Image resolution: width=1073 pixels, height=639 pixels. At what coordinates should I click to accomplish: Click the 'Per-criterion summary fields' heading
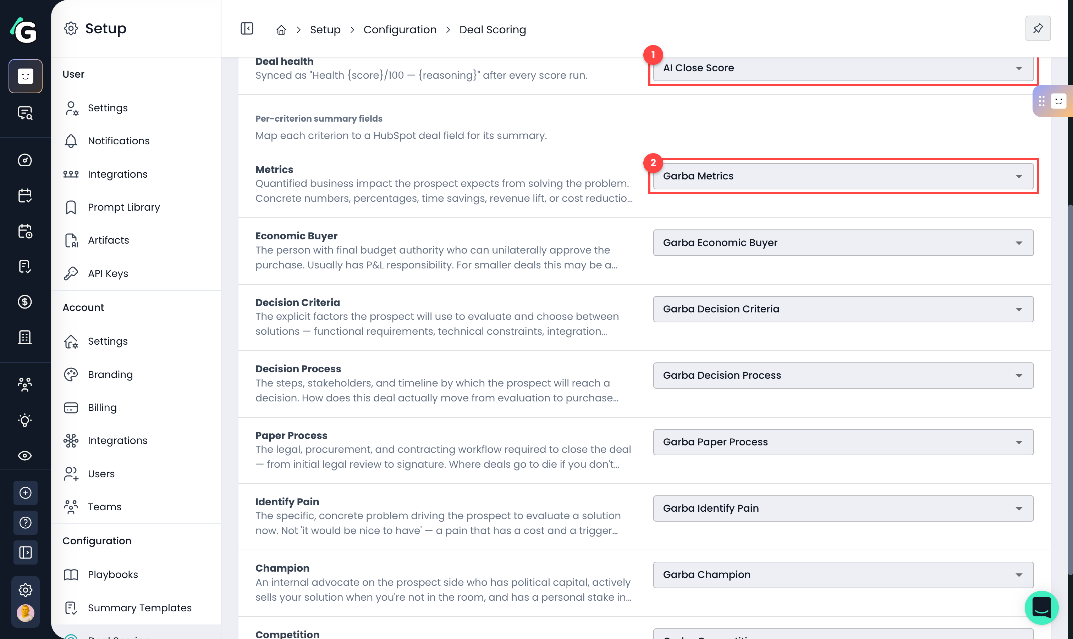pyautogui.click(x=319, y=119)
